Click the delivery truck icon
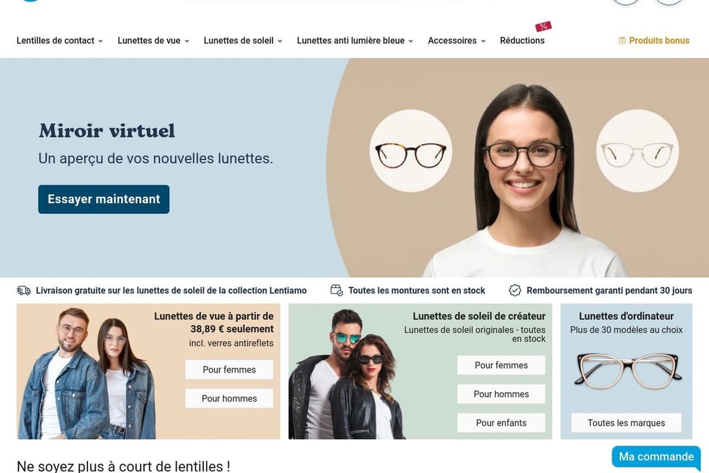Screen dimensions: 709x473 pyautogui.click(x=23, y=291)
